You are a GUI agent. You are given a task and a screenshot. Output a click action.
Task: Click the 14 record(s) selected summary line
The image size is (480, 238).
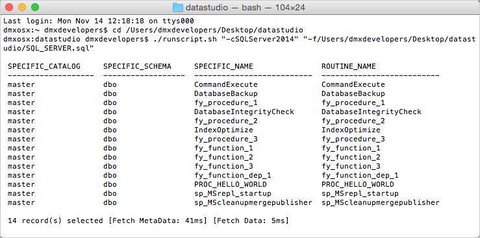click(148, 220)
